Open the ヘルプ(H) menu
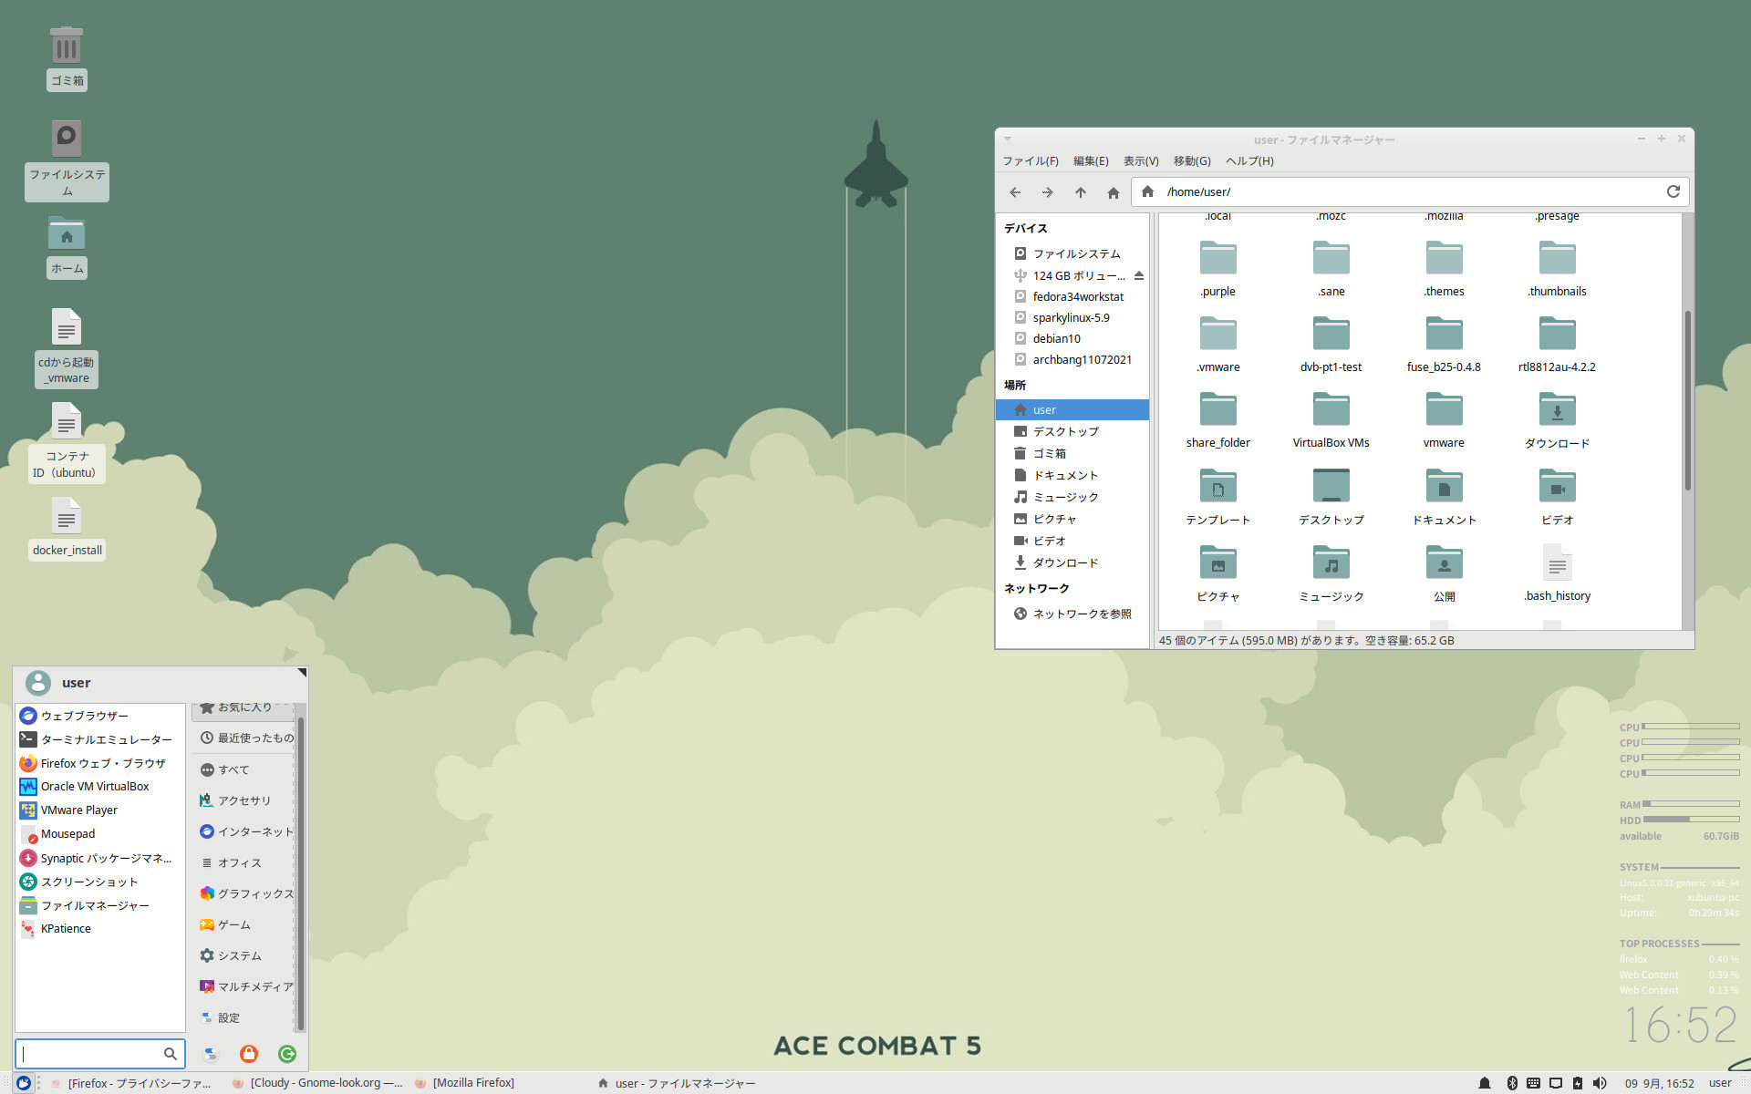The width and height of the screenshot is (1751, 1094). pyautogui.click(x=1249, y=161)
